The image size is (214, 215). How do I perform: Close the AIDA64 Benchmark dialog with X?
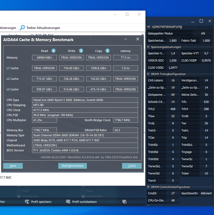138,39
